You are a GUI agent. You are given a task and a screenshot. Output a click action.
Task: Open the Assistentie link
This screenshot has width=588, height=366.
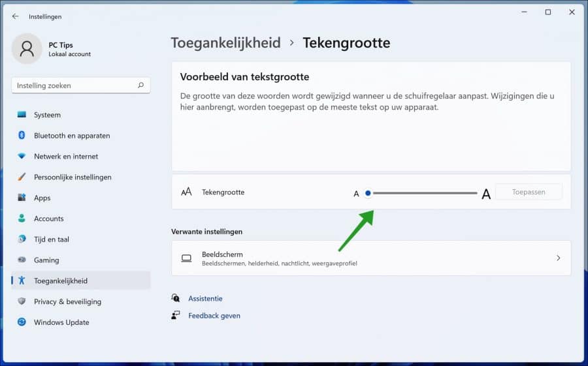[x=205, y=298]
